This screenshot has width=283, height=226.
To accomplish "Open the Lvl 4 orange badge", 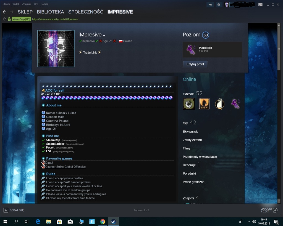I will [x=204, y=104].
